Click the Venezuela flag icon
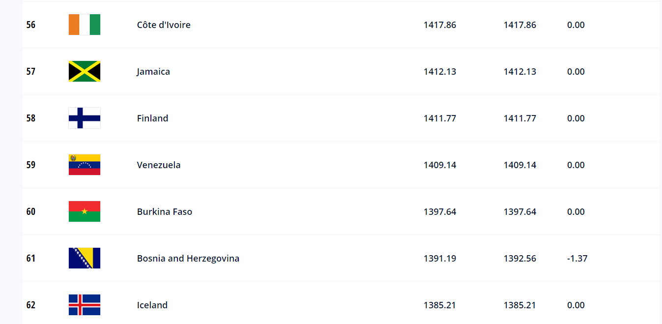Image resolution: width=662 pixels, height=324 pixels. pos(85,165)
